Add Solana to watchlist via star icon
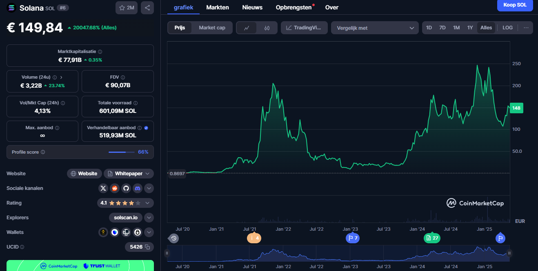Screen dimensions: 538x271 point(127,8)
